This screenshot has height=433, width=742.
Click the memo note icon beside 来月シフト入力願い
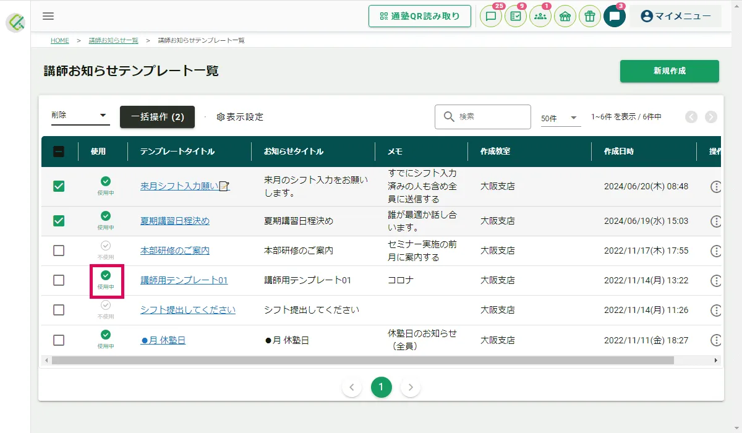tap(224, 186)
